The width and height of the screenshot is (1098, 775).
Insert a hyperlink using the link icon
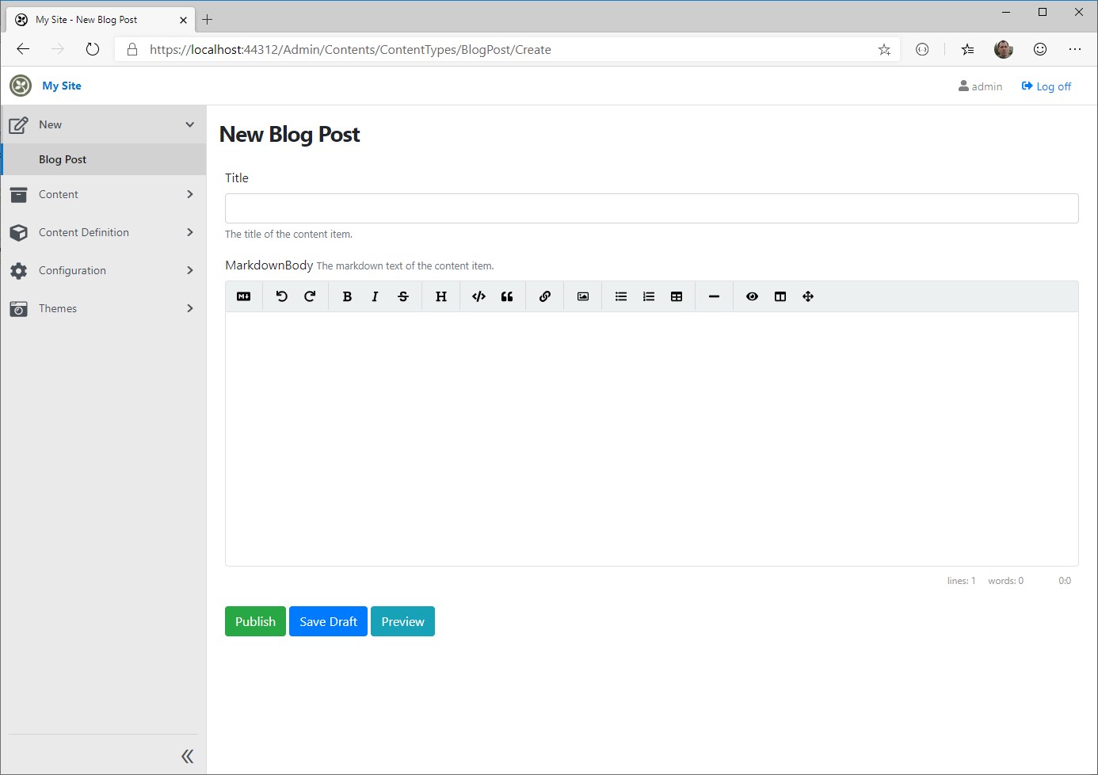pyautogui.click(x=545, y=296)
